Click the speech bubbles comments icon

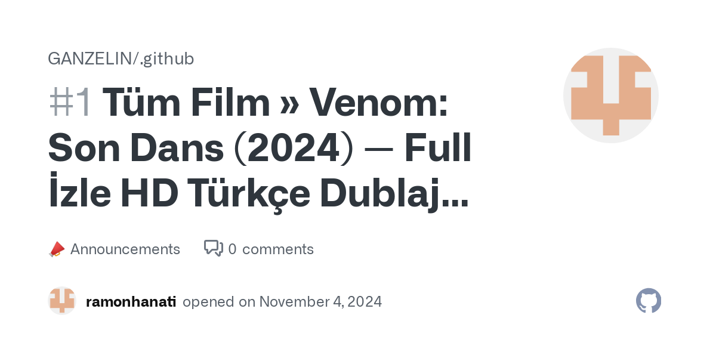[214, 248]
